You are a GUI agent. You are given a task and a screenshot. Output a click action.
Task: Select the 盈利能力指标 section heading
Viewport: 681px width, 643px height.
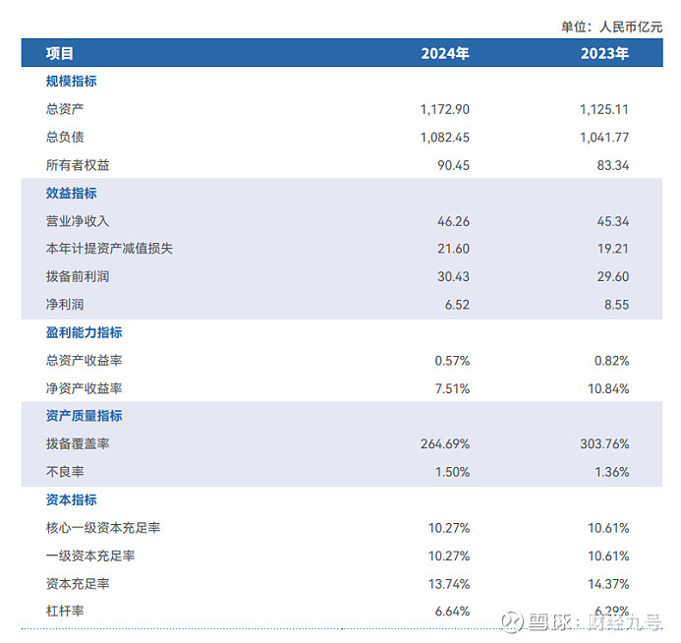click(x=84, y=332)
